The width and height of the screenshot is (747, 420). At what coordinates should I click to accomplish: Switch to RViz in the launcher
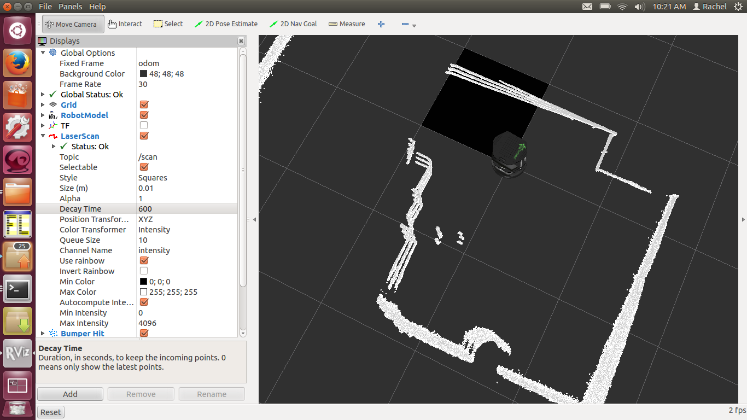tap(18, 353)
